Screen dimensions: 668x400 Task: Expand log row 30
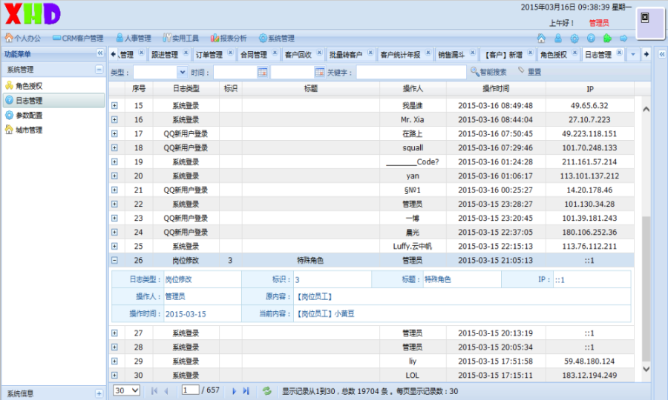pyautogui.click(x=114, y=375)
